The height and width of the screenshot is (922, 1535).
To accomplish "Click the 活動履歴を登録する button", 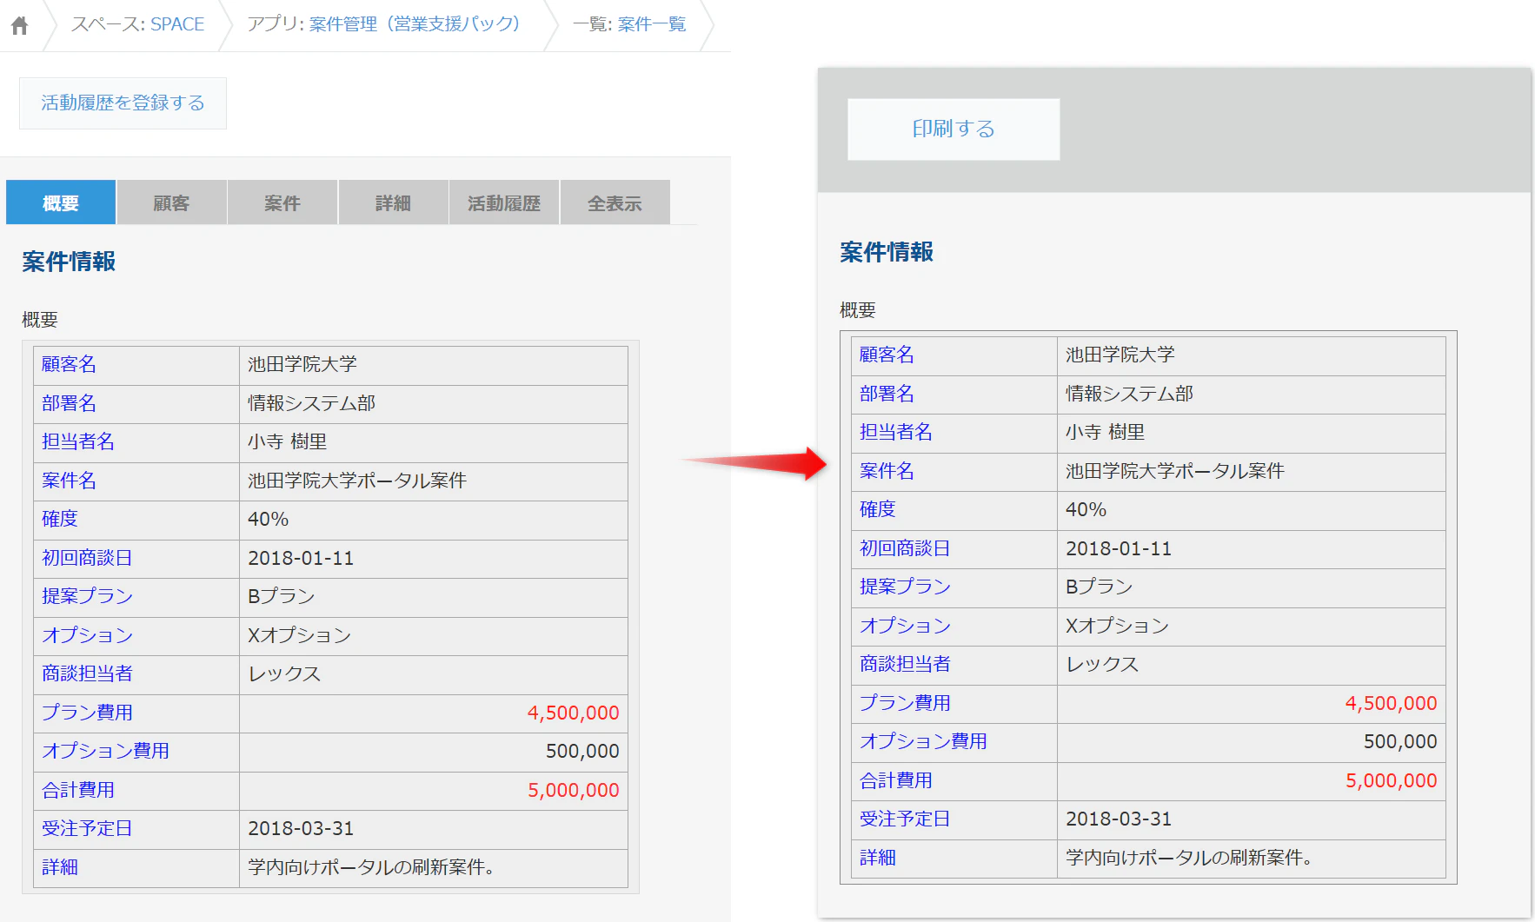I will tap(123, 103).
